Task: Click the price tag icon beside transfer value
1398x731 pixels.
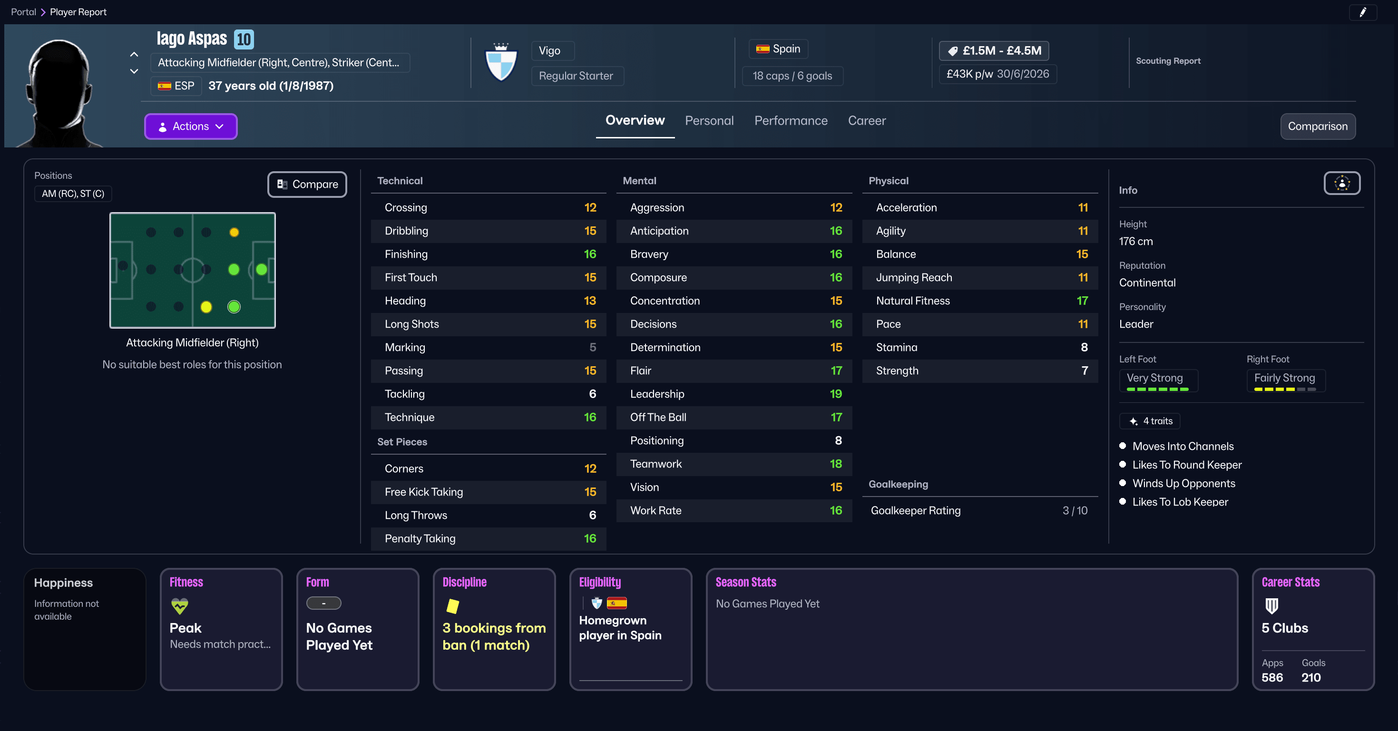Action: coord(954,50)
